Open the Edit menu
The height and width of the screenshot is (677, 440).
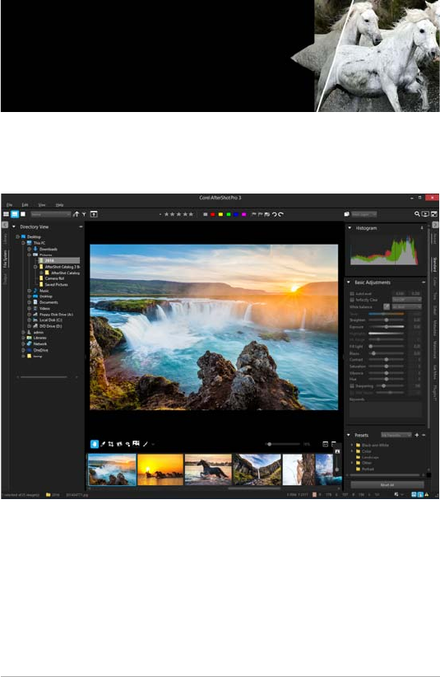25,204
